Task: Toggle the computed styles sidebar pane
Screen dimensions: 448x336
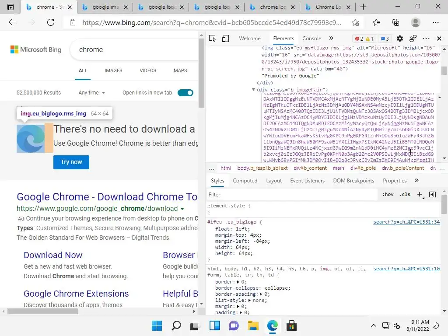Action: click(433, 195)
